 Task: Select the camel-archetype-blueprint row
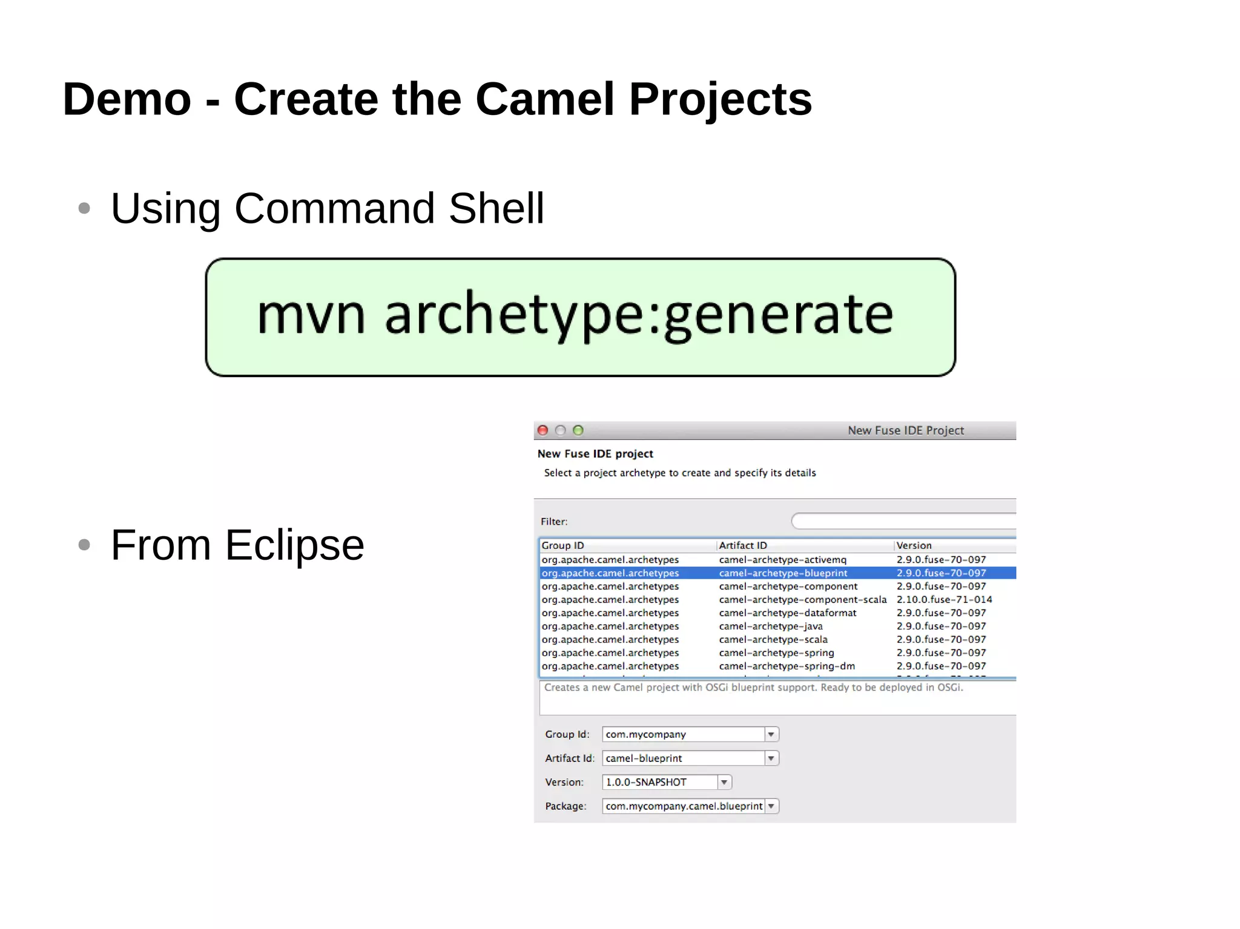tap(782, 573)
